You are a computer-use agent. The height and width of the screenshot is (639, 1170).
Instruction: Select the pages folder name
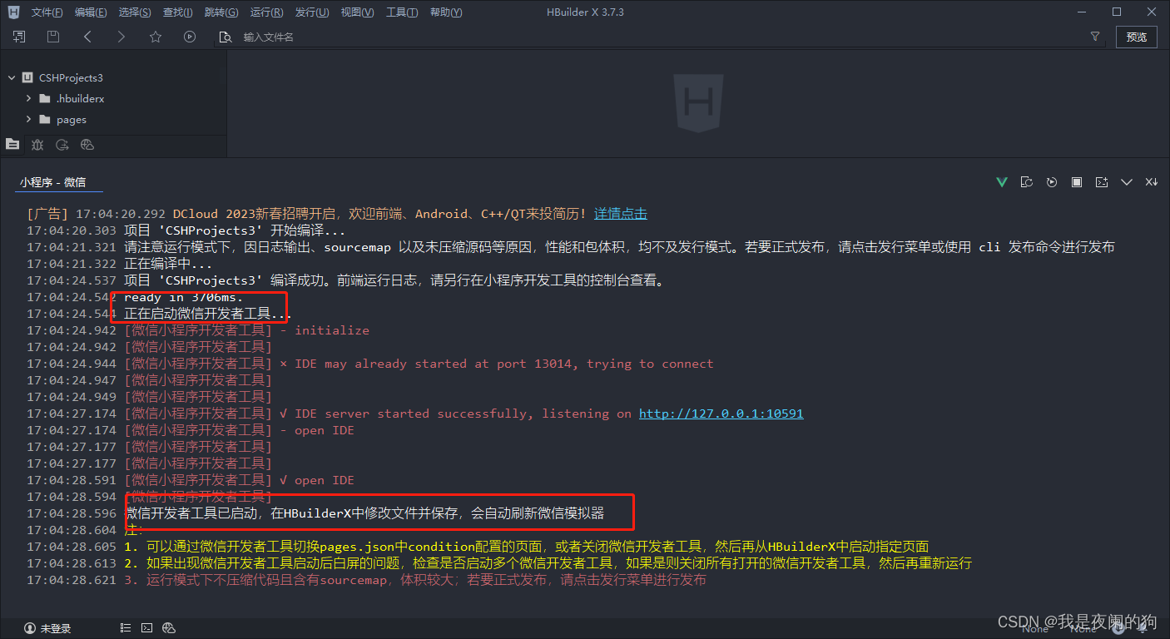[x=72, y=119]
